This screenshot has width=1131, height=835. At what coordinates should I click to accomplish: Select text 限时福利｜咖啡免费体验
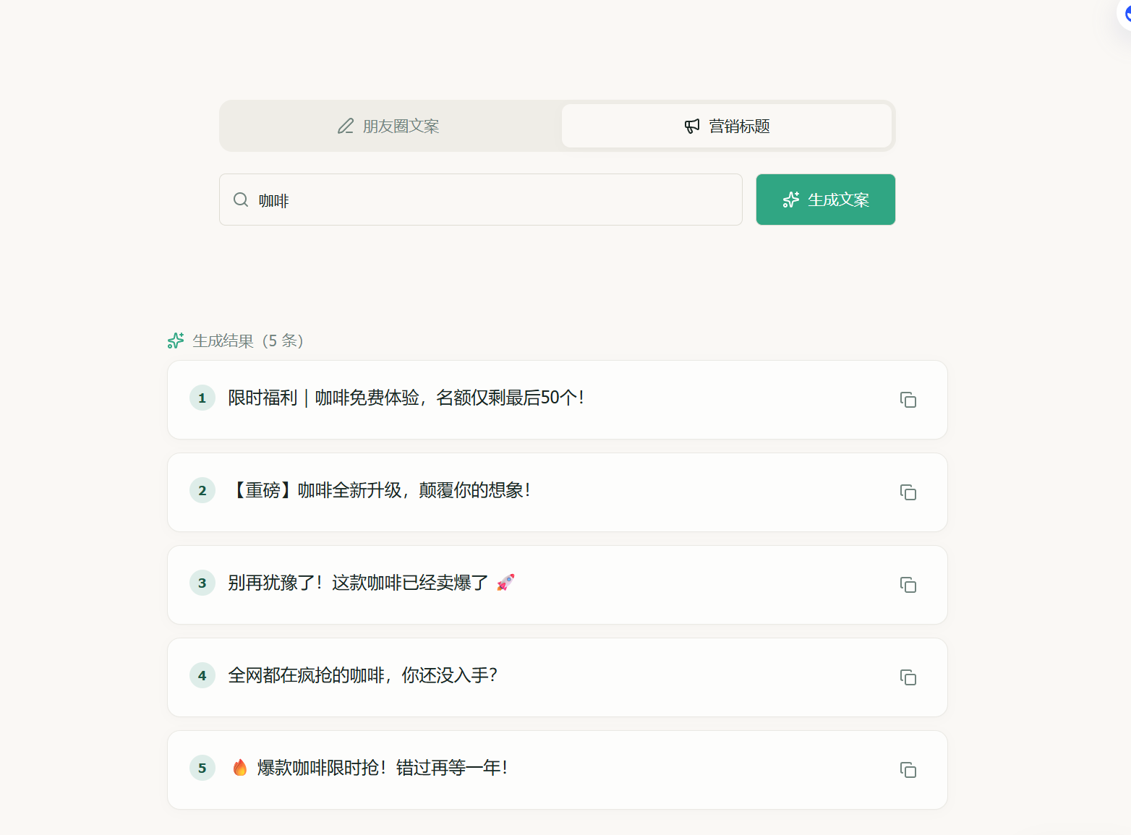324,398
